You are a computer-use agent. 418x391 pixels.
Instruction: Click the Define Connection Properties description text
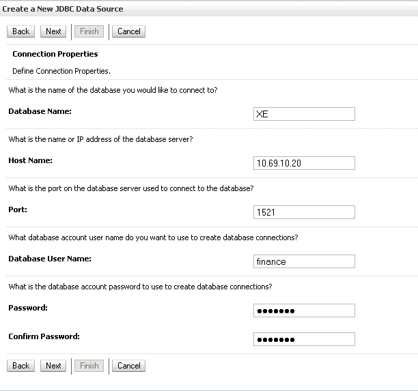pyautogui.click(x=61, y=71)
